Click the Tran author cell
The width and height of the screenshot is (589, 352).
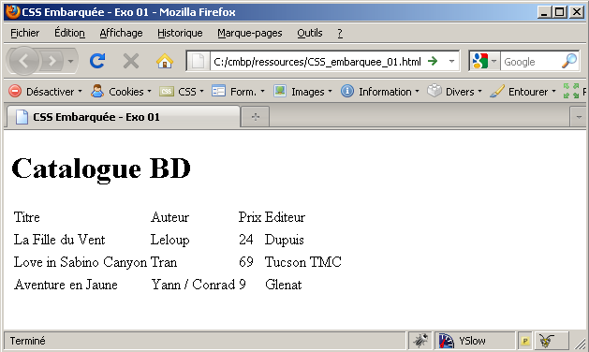pyautogui.click(x=164, y=262)
